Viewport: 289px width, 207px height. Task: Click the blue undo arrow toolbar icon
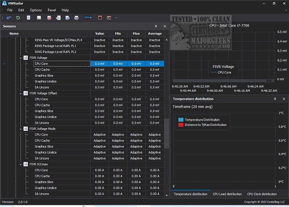click(9, 18)
